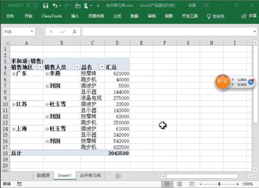Switch to the 数据 tab
The width and height of the screenshot is (259, 188).
pyautogui.click(x=134, y=16)
